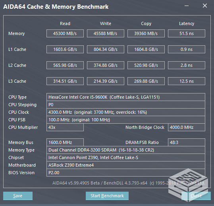The image size is (214, 206).
Task: Click the DRAM:FSB Ratio 48:3 field
Action: click(x=187, y=142)
